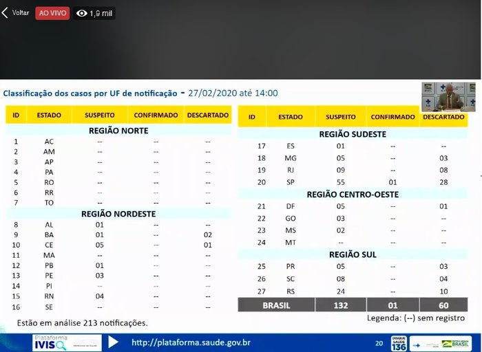Click the REGIÃO SUDESTE section heading

[352, 134]
